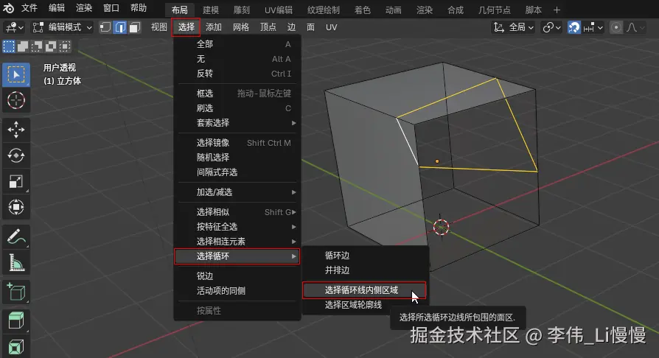Select the box select tool

pyautogui.click(x=16, y=75)
